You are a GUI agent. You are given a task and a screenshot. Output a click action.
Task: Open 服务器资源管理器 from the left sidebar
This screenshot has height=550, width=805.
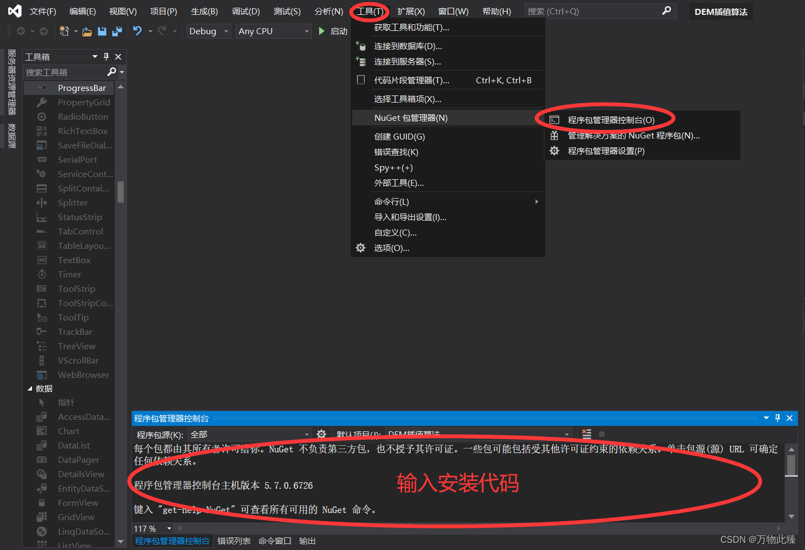[x=10, y=83]
